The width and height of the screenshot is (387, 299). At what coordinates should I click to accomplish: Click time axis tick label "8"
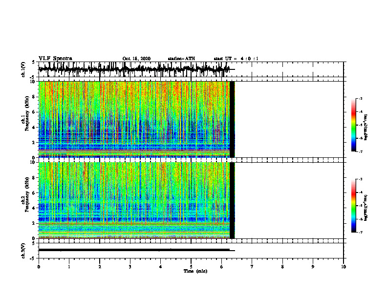(282, 267)
